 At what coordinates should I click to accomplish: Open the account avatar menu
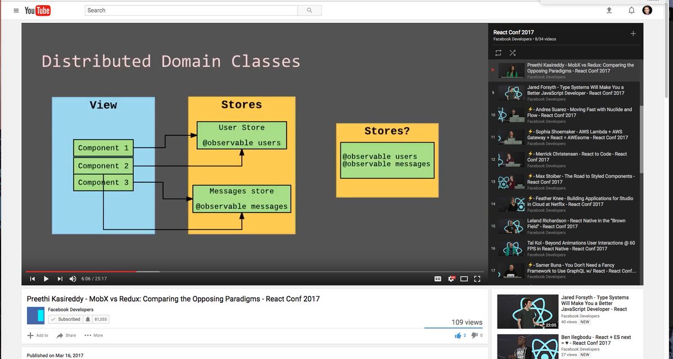coord(647,10)
